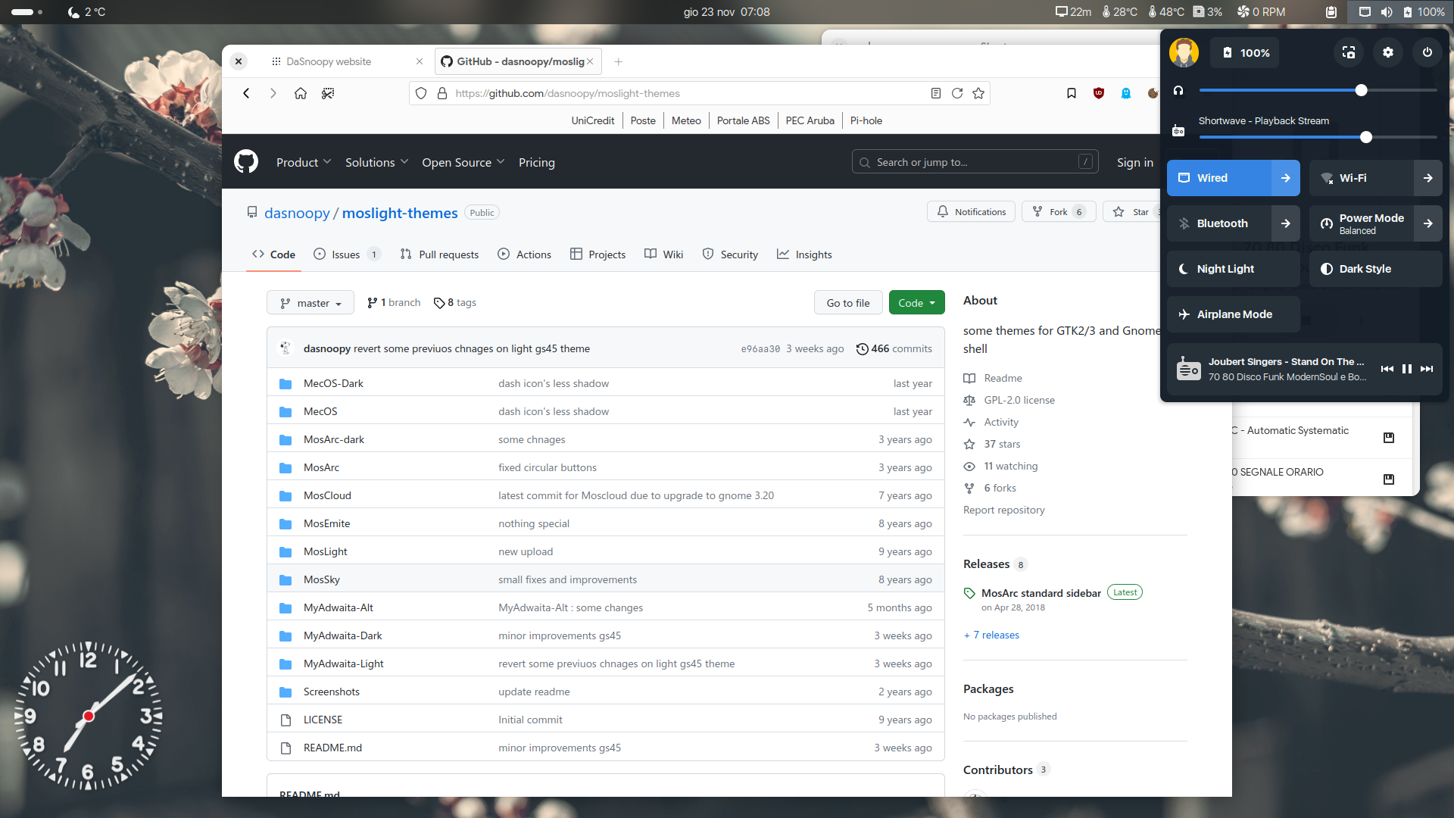The image size is (1454, 818).
Task: Open the power menu icon in quick settings
Action: point(1427,52)
